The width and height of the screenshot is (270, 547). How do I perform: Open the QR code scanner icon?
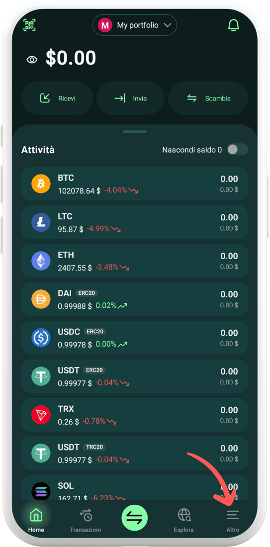[30, 25]
